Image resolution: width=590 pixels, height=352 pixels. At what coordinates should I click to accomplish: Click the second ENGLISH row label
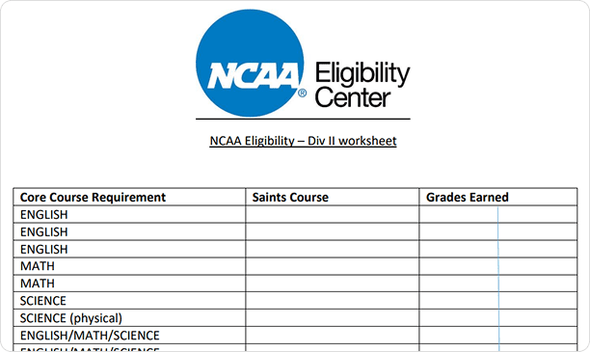click(44, 231)
